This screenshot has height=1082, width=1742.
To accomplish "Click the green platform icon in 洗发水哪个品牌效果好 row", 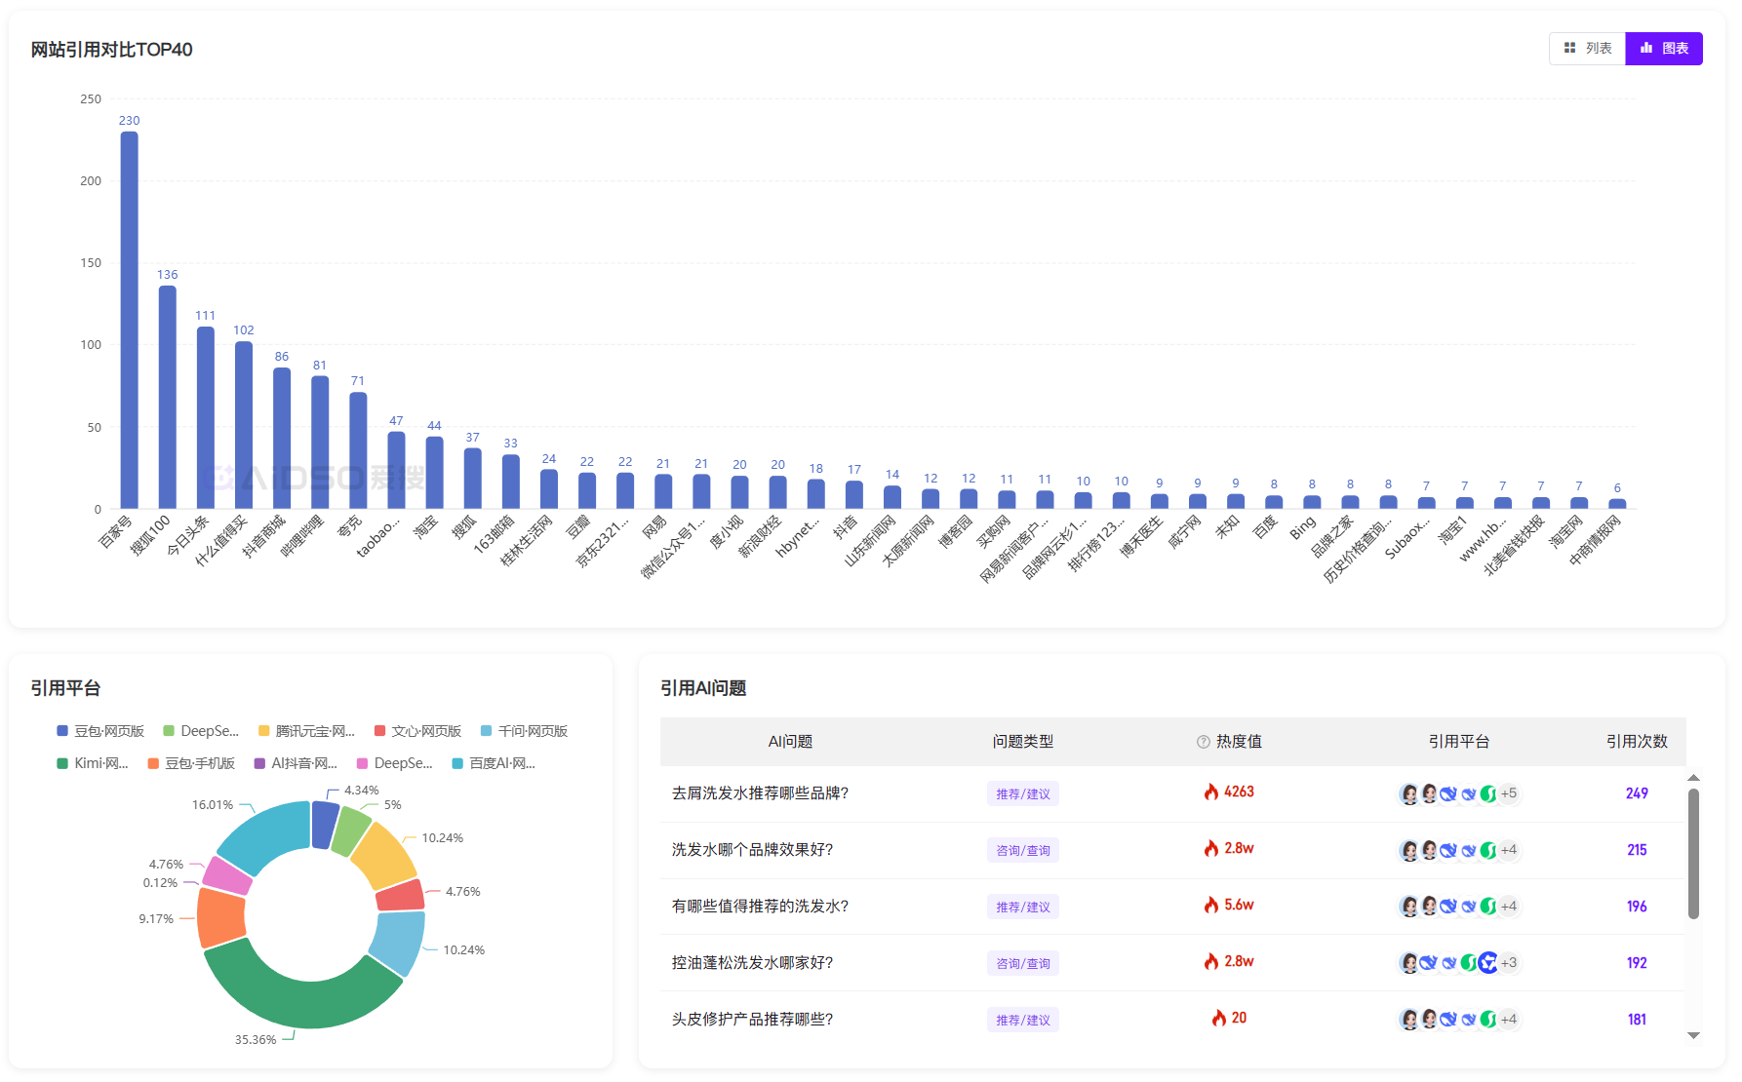I will [1488, 850].
